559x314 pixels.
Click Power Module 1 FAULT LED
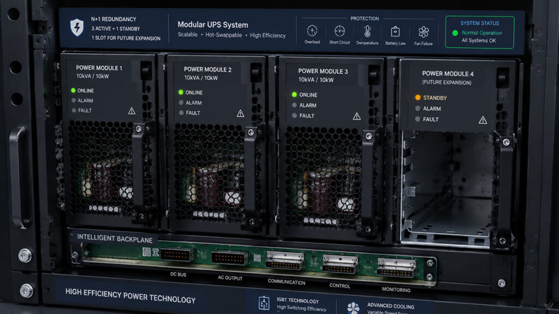[x=74, y=110]
